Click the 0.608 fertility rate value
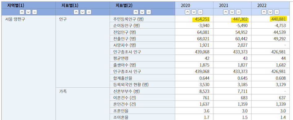Viewport: 293px width, 120px height. click(281, 78)
